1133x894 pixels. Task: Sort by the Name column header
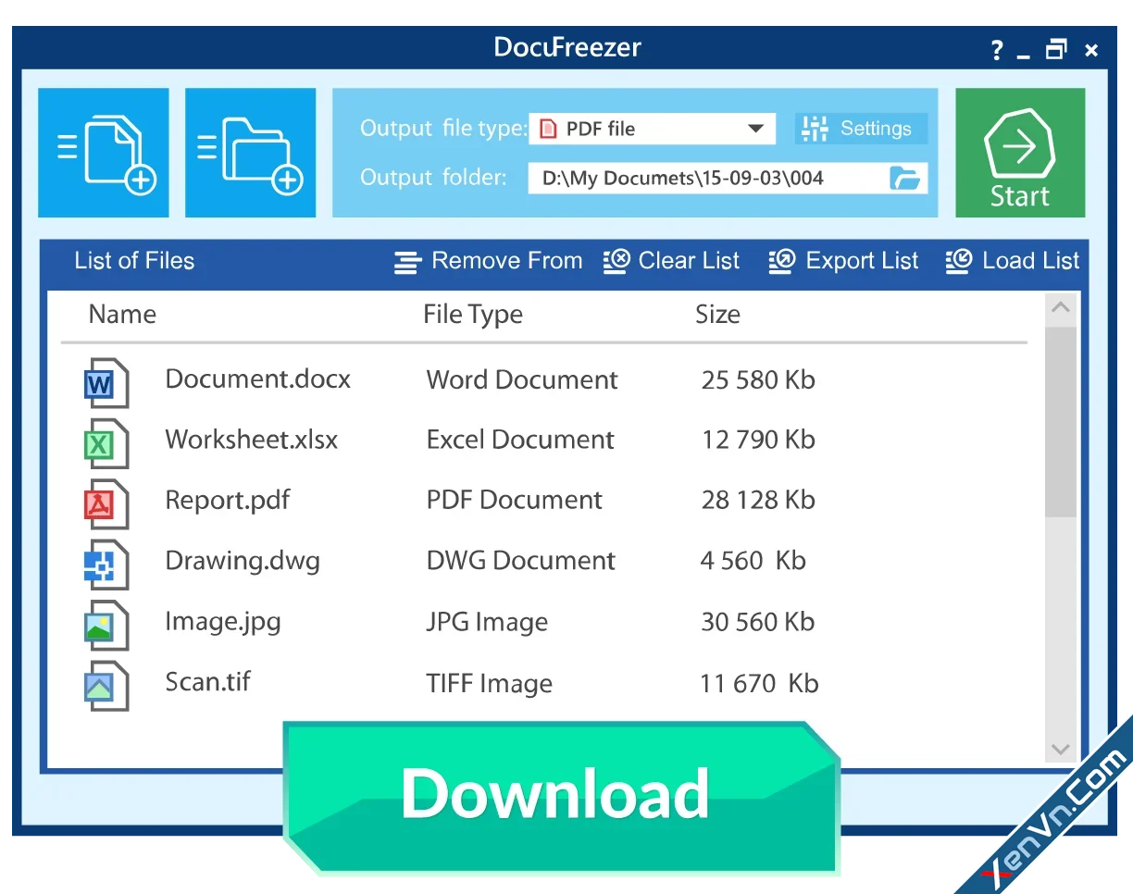click(x=122, y=315)
